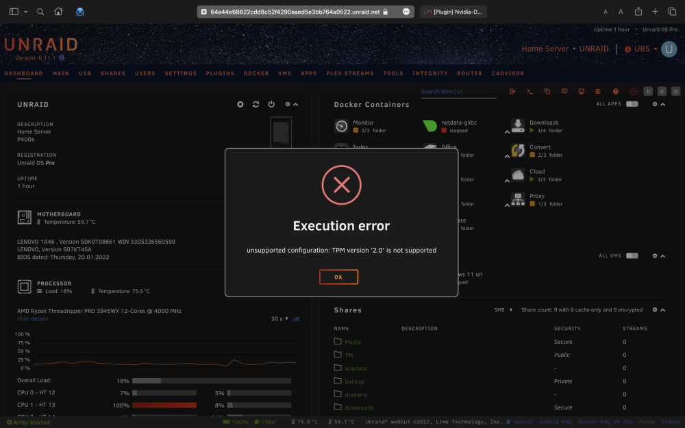
Task: Open the TOOLS tab
Action: click(x=393, y=73)
